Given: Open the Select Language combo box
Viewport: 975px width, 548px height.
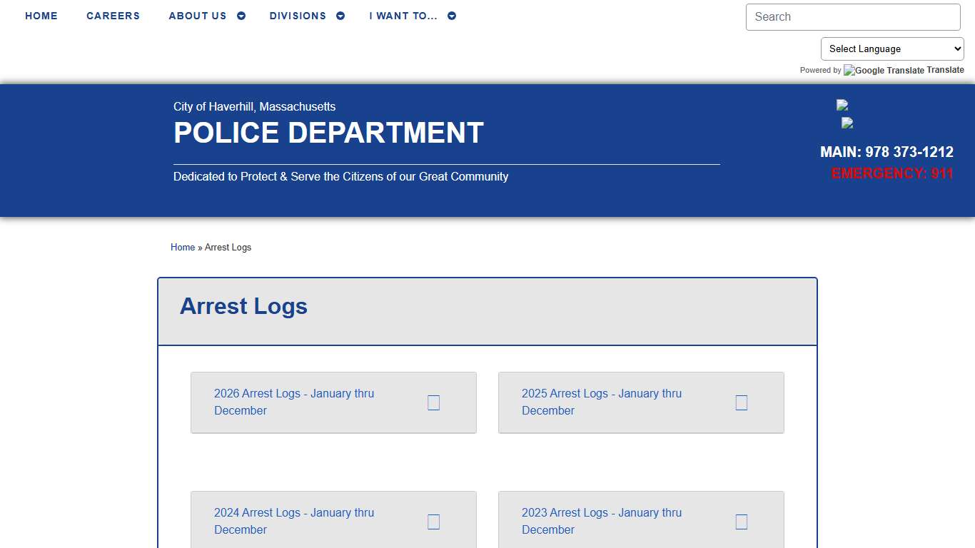Looking at the screenshot, I should 891,49.
